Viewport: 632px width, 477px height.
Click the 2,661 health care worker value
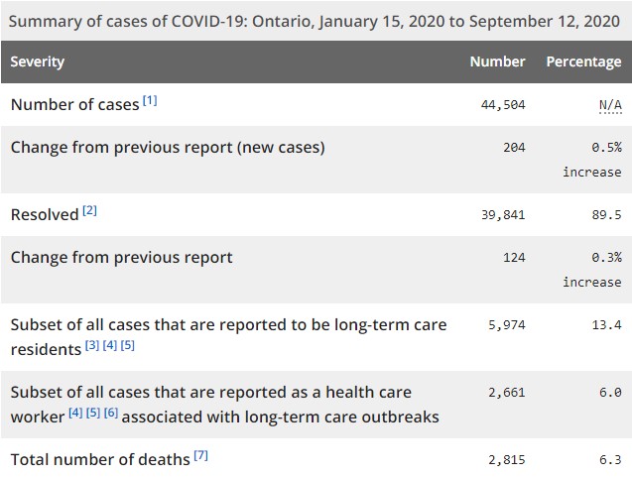click(x=505, y=393)
